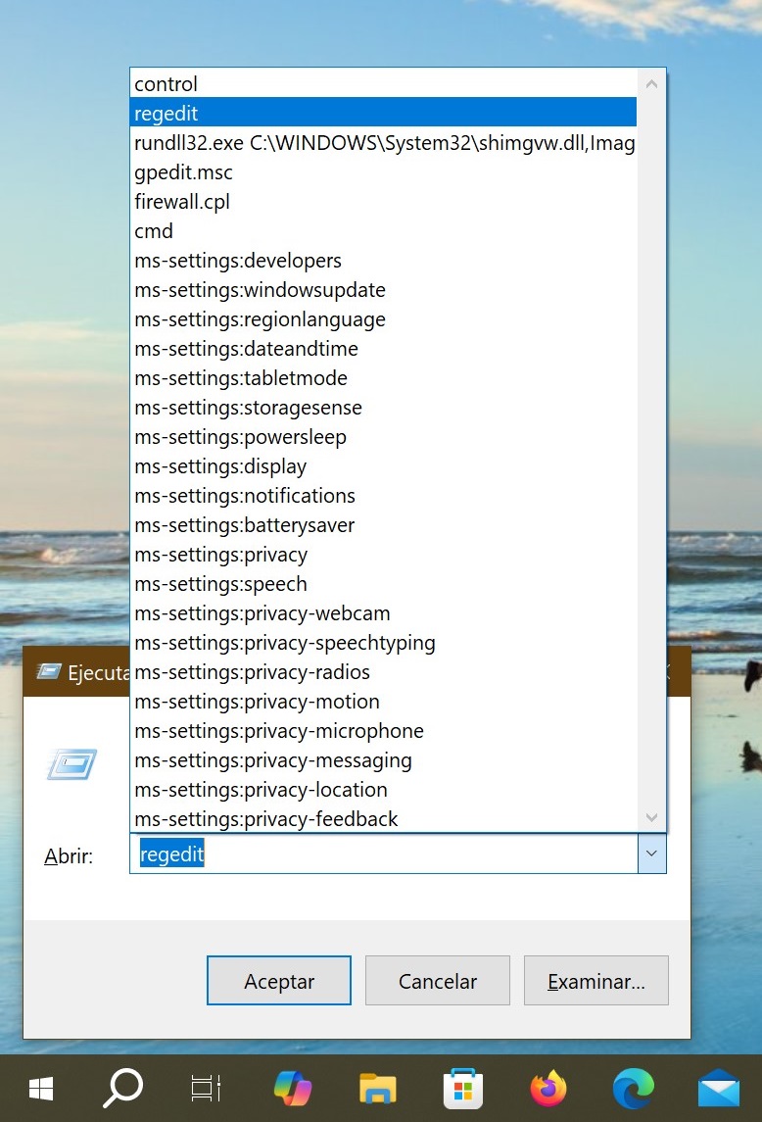The image size is (762, 1122).
Task: Select 'gpedit.msc' from the list
Action: point(384,171)
